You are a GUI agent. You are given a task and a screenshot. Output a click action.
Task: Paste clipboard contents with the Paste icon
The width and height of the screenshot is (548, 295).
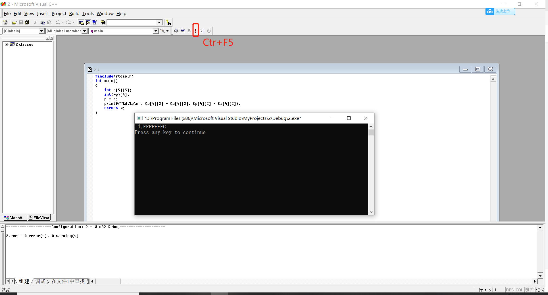(49, 22)
